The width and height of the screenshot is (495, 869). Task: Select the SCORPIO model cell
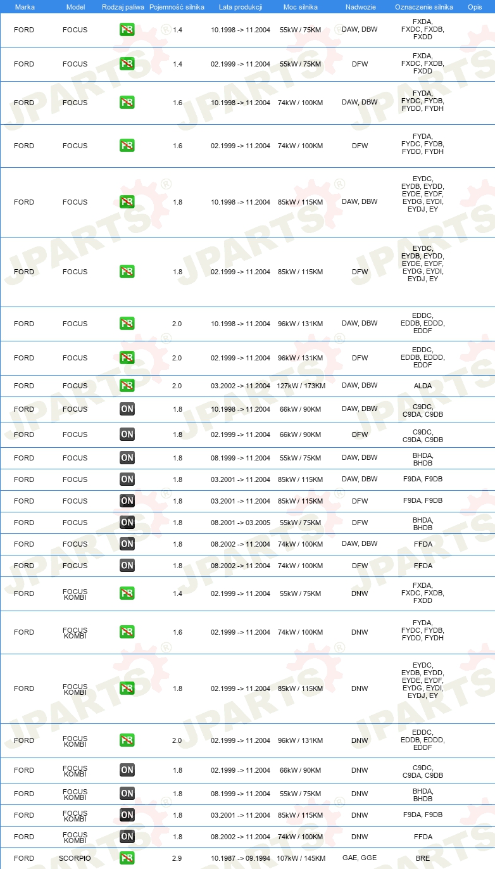pyautogui.click(x=75, y=858)
